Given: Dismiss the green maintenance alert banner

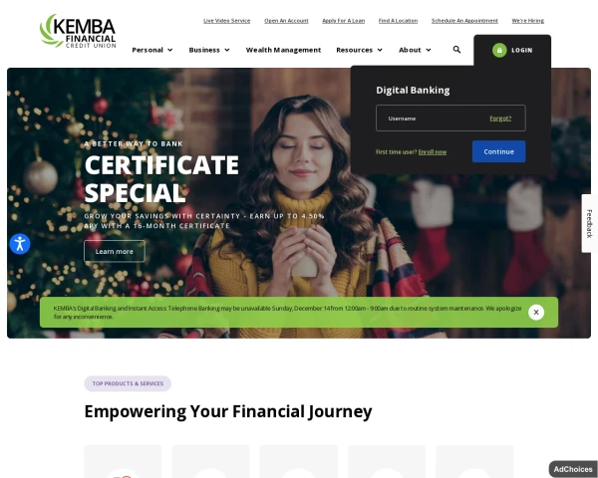Looking at the screenshot, I should (x=536, y=312).
